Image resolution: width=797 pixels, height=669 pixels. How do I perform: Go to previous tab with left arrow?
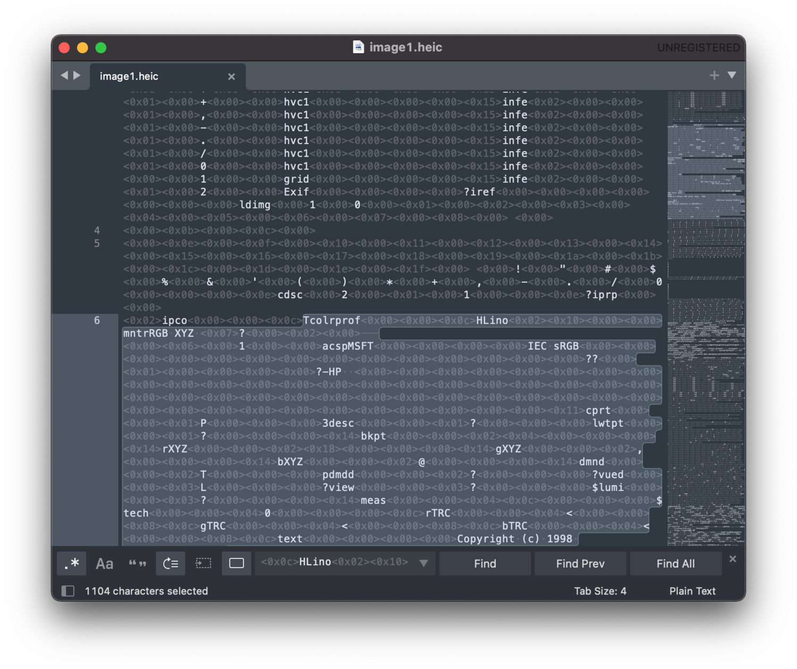64,75
